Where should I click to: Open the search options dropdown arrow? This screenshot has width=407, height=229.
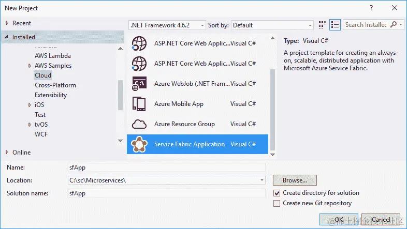click(x=401, y=25)
